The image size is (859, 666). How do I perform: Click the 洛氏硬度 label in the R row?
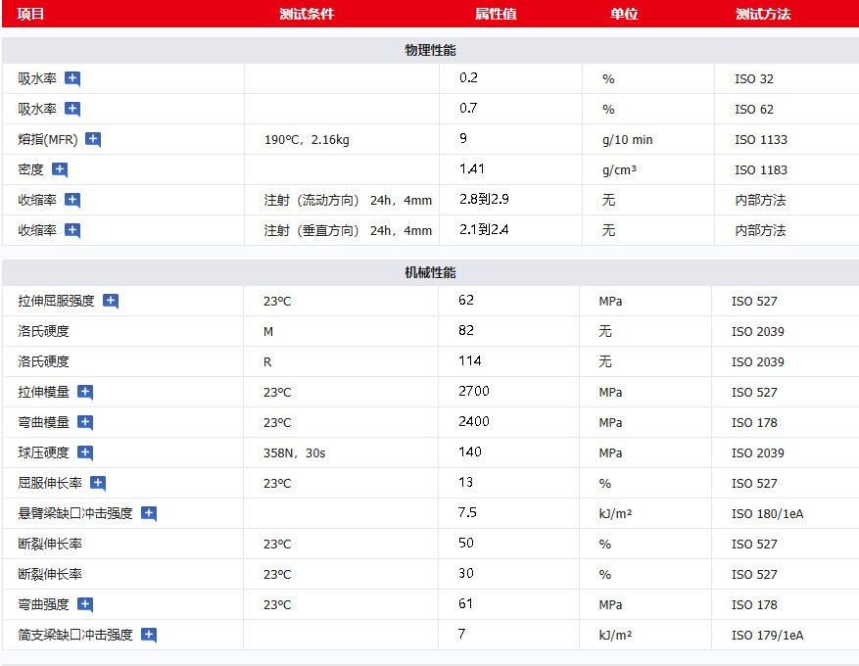click(x=43, y=361)
